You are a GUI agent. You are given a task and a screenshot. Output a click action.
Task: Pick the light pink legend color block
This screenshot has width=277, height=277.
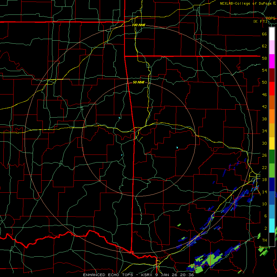tap(272, 47)
